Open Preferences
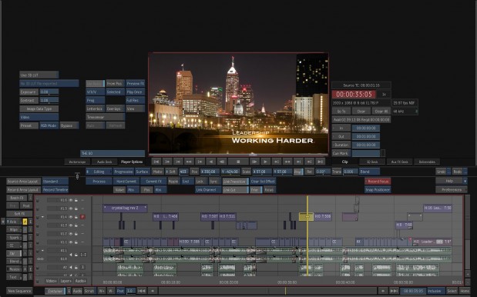The width and height of the screenshot is (477, 297). coord(452,189)
